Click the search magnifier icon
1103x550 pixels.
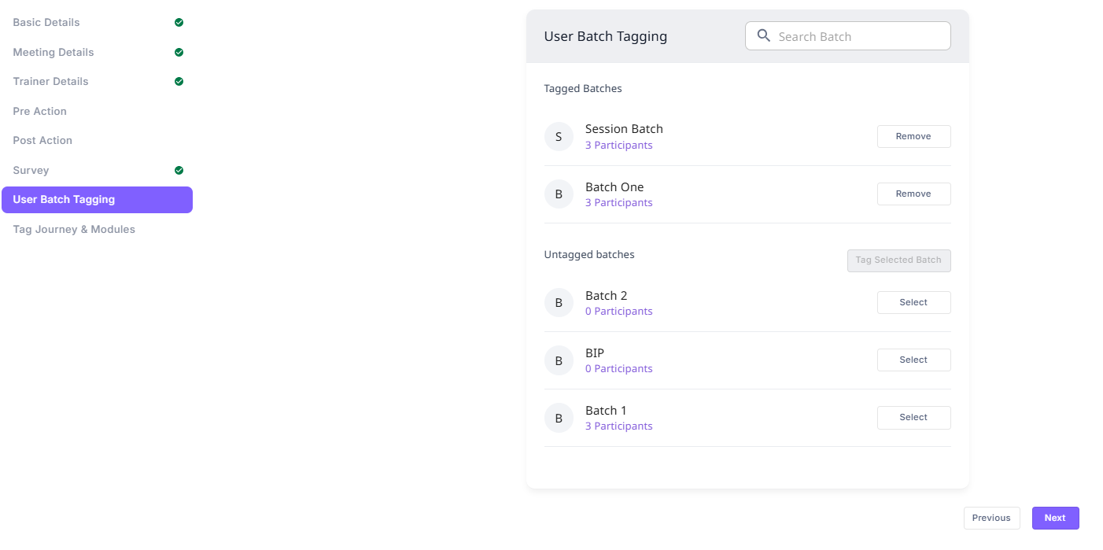tap(763, 36)
